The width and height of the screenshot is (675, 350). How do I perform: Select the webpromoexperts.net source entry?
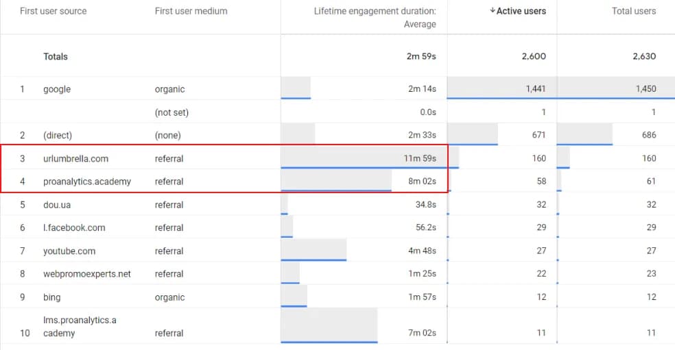tap(87, 274)
